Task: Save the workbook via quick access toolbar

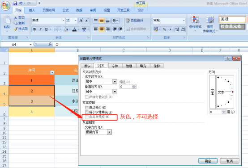Action: click(x=15, y=3)
